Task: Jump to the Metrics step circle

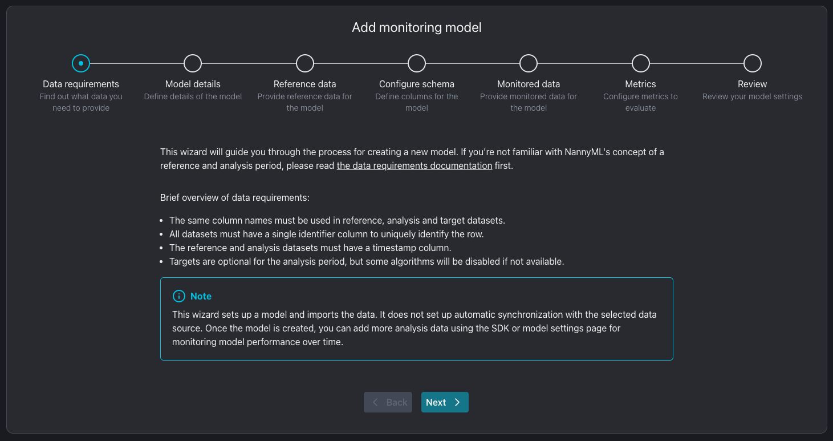Action: (641, 63)
